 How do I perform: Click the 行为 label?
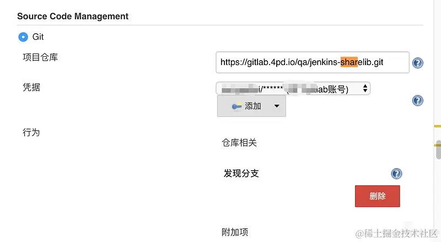tap(31, 132)
